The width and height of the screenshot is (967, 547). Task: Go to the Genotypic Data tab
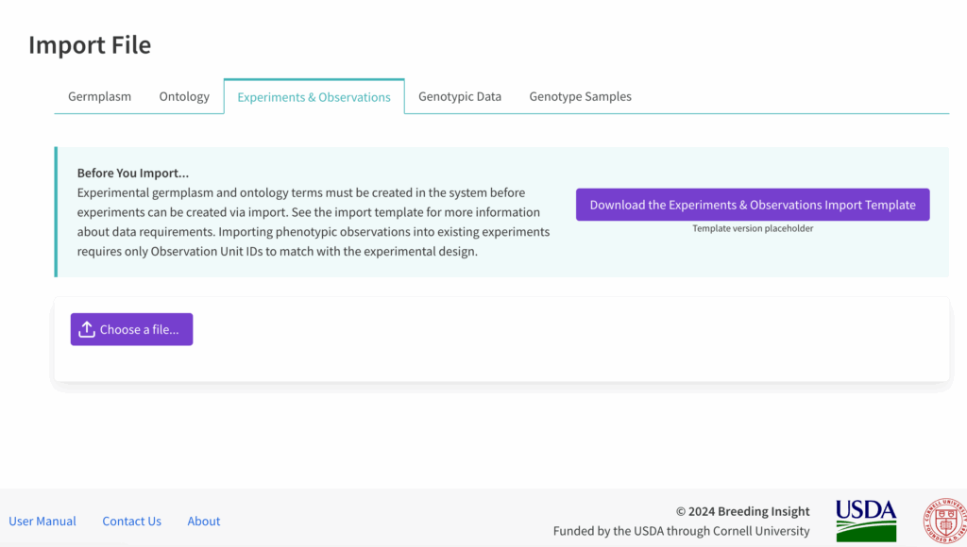460,96
